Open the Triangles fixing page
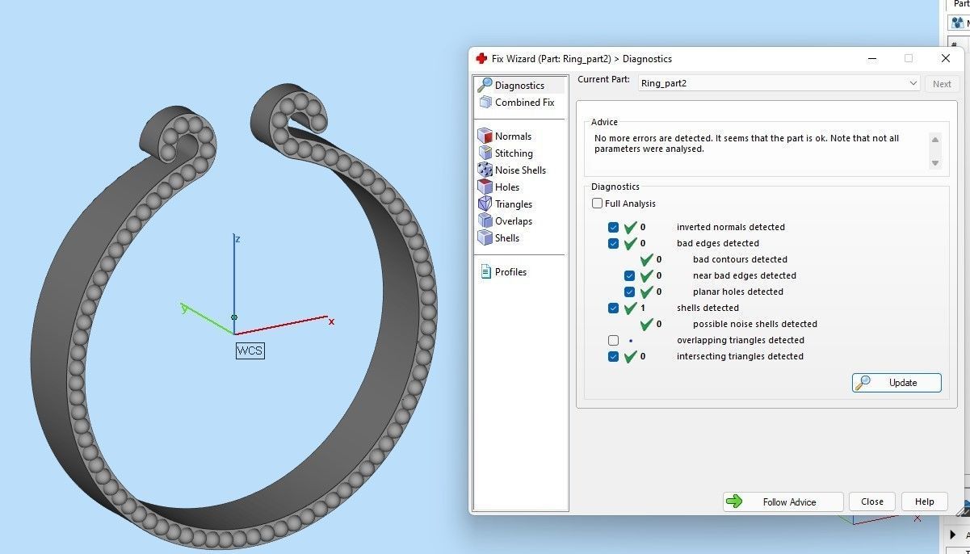Viewport: 970px width, 554px height. tap(505, 204)
